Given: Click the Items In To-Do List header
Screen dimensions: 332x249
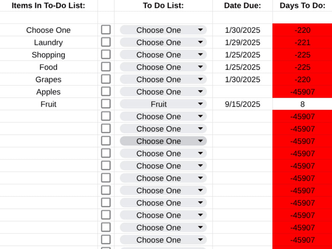Looking at the screenshot, I should point(48,6).
